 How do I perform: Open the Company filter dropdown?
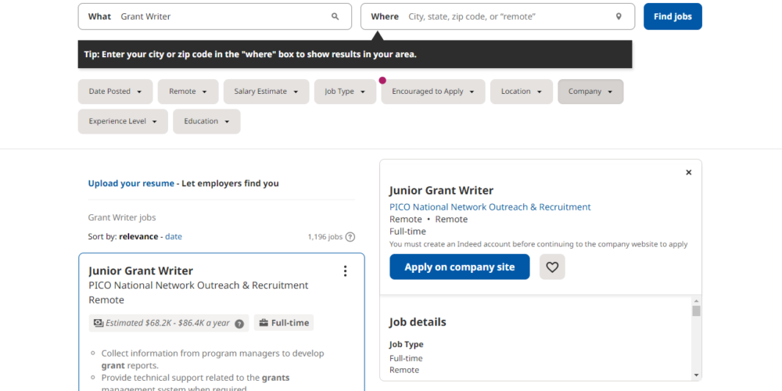pos(590,91)
